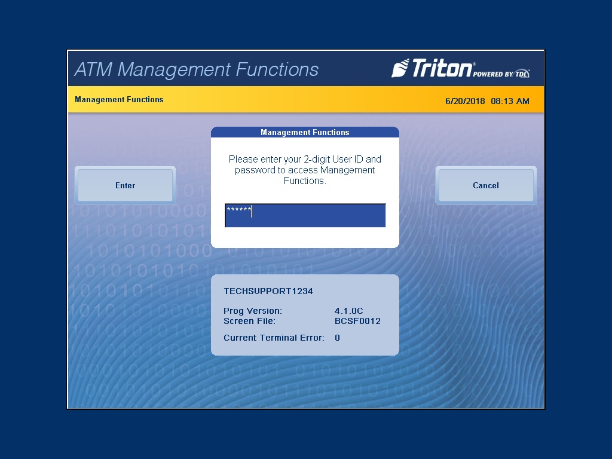The width and height of the screenshot is (612, 459).
Task: Click the Current Terminal Error label
Action: [274, 338]
